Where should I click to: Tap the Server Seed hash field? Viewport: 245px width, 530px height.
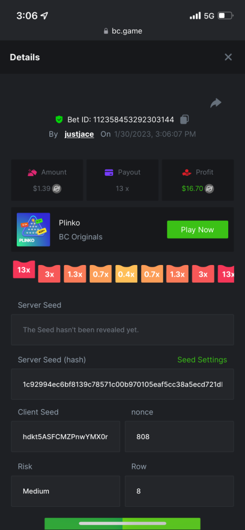122,384
